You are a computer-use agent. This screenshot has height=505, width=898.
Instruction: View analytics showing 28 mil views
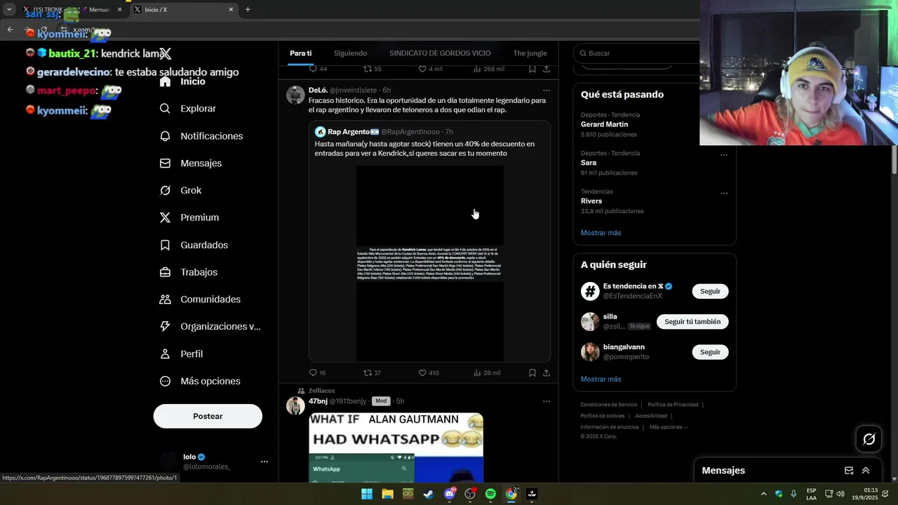coord(487,373)
